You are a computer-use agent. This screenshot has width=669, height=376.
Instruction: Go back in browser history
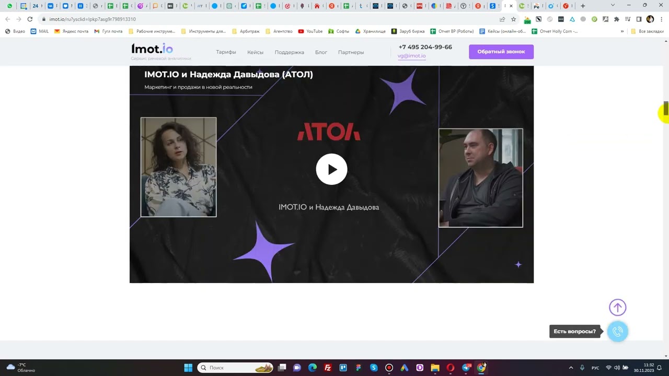point(7,19)
